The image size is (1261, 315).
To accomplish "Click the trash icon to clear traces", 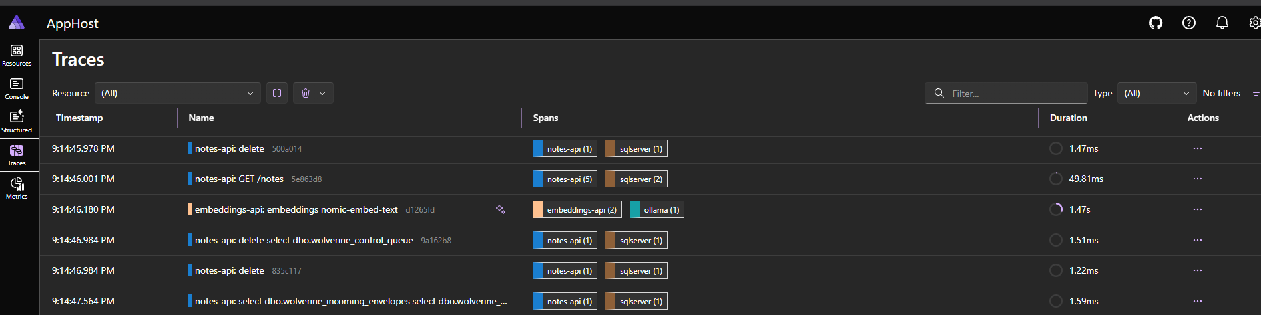I will click(305, 93).
